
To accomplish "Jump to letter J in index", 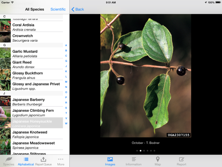I will click(66, 66).
